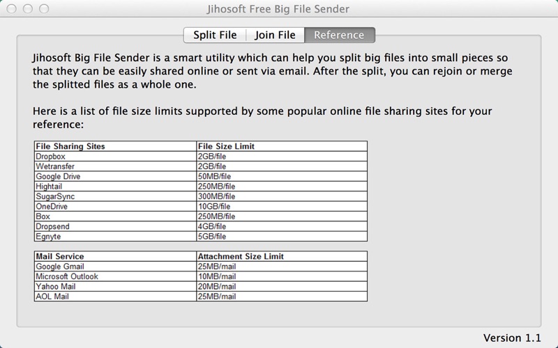Select the Reference tab
The image size is (558, 348).
[x=339, y=35]
